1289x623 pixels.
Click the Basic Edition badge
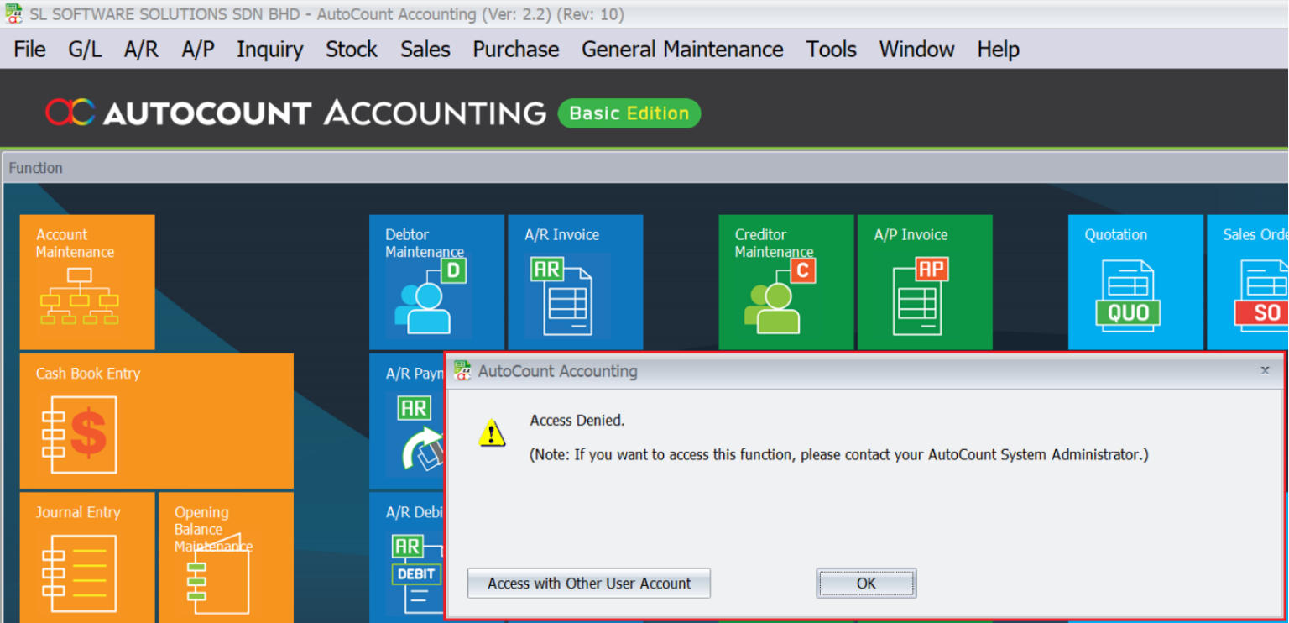tap(629, 113)
